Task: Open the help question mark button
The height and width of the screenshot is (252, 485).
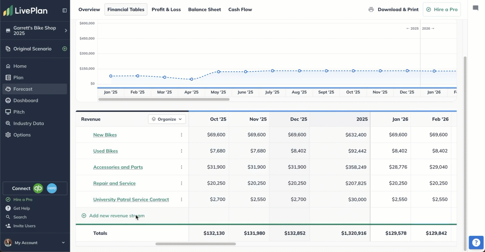Action: pos(476,243)
